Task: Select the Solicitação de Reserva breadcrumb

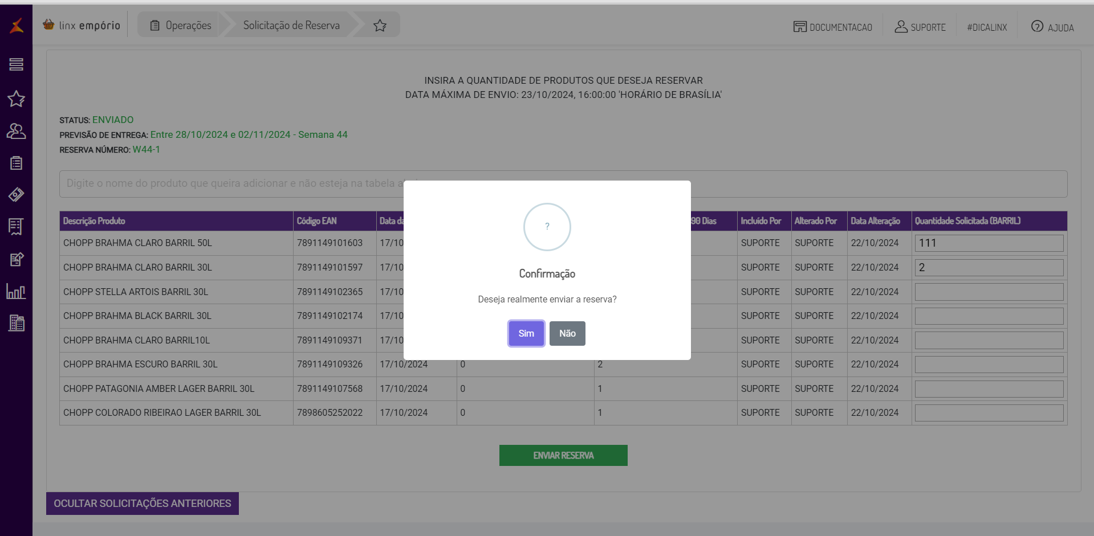Action: click(291, 25)
